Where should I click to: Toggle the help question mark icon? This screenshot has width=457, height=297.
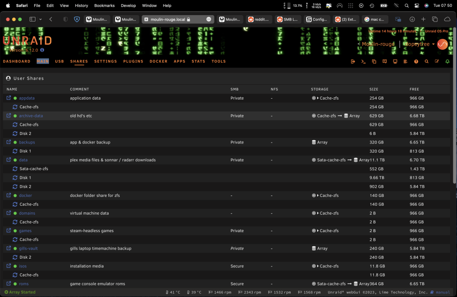click(416, 62)
